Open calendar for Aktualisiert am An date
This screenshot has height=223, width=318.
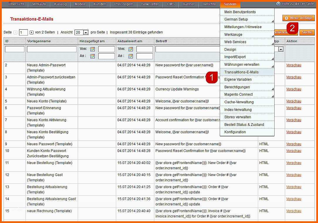point(131,56)
